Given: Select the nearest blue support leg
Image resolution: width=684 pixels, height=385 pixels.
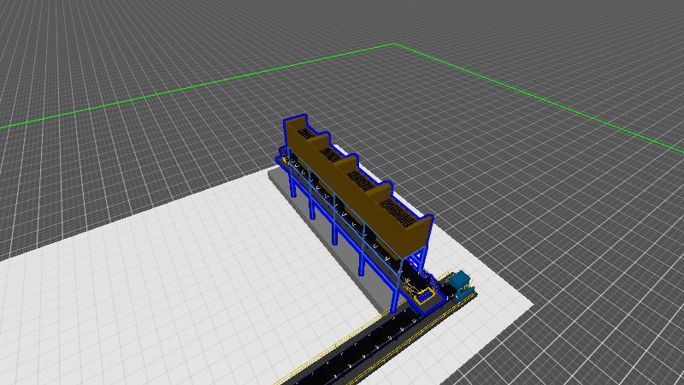Looking at the screenshot, I should pyautogui.click(x=392, y=287).
